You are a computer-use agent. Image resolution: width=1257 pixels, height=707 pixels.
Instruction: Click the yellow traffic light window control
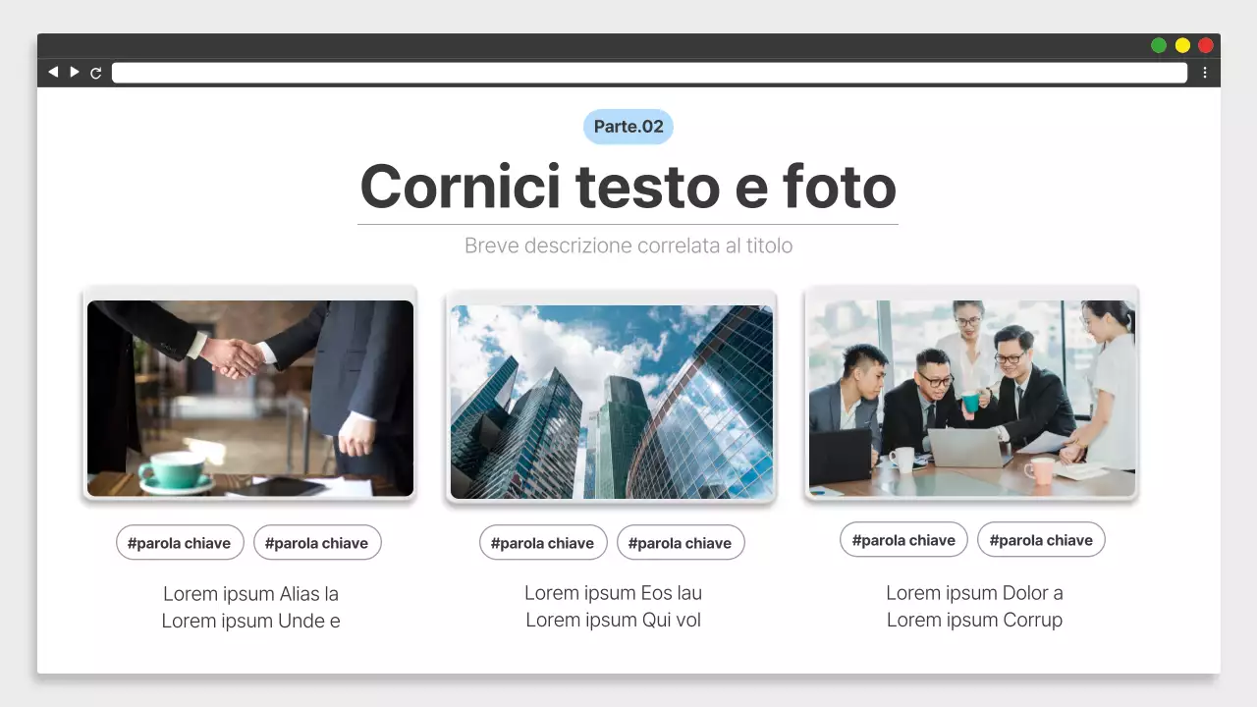(1182, 44)
